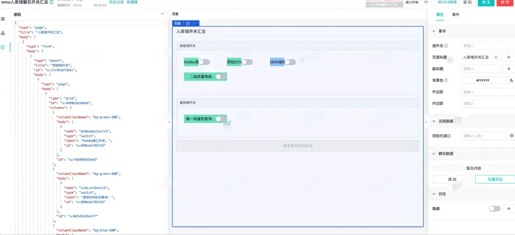Click the 外边距 input field

487,92
